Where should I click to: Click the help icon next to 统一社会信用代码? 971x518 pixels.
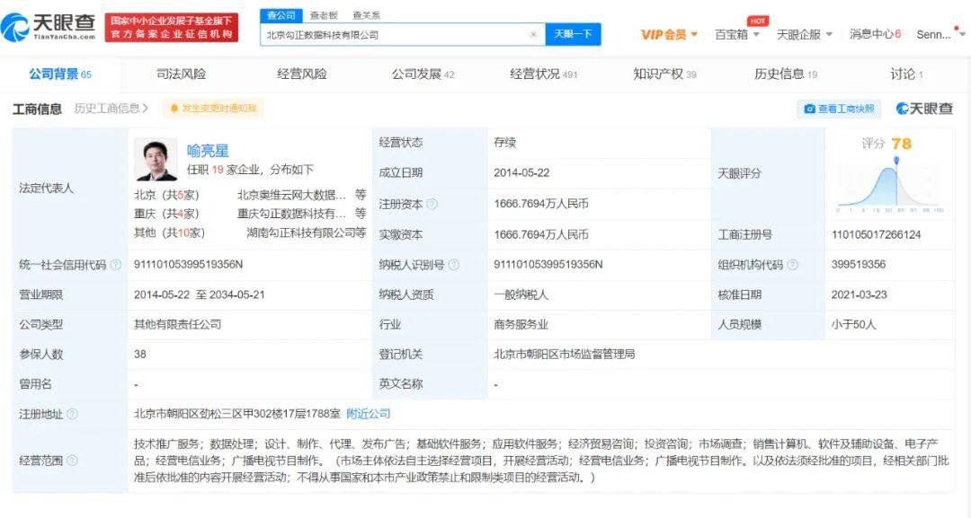pyautogui.click(x=116, y=265)
